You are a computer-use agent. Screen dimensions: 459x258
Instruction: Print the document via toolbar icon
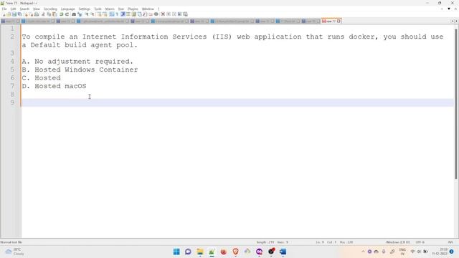click(x=37, y=14)
